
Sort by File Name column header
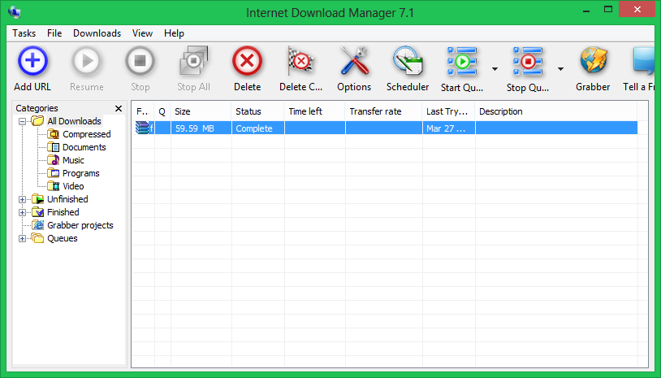coord(143,111)
